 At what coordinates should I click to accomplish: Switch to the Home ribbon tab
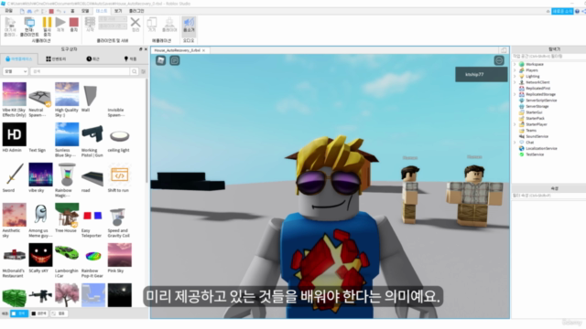tap(72, 11)
